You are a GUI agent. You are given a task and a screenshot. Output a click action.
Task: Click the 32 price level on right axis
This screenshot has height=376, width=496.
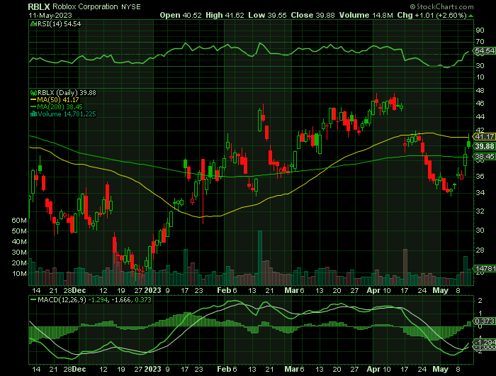(x=480, y=211)
